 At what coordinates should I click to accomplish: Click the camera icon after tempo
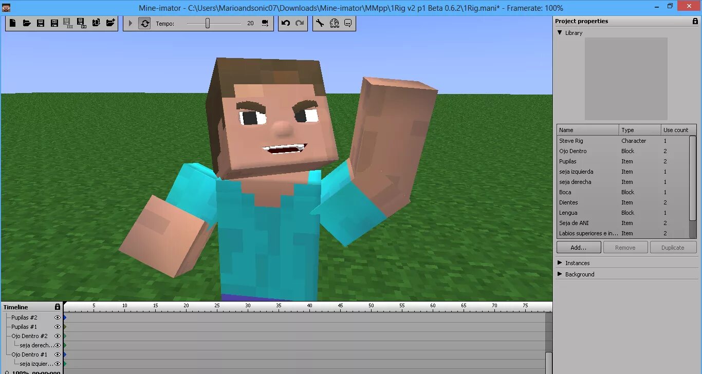click(x=265, y=23)
